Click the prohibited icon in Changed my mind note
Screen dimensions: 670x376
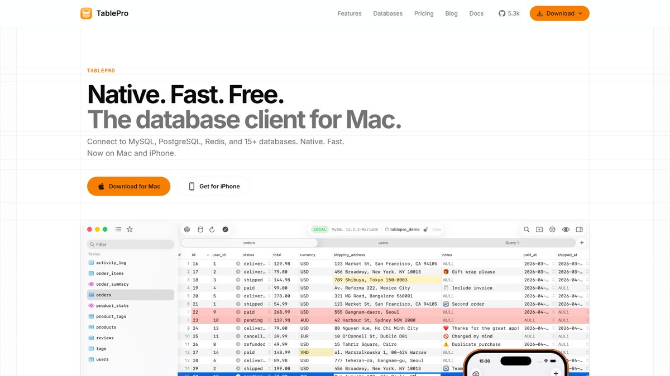(446, 336)
